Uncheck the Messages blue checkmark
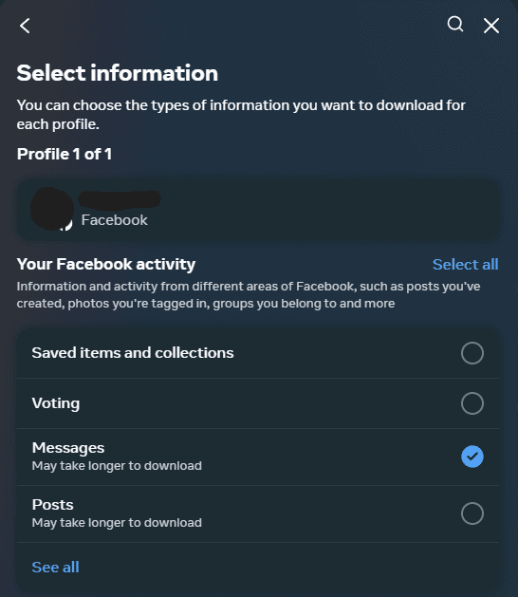518x597 pixels. [472, 457]
